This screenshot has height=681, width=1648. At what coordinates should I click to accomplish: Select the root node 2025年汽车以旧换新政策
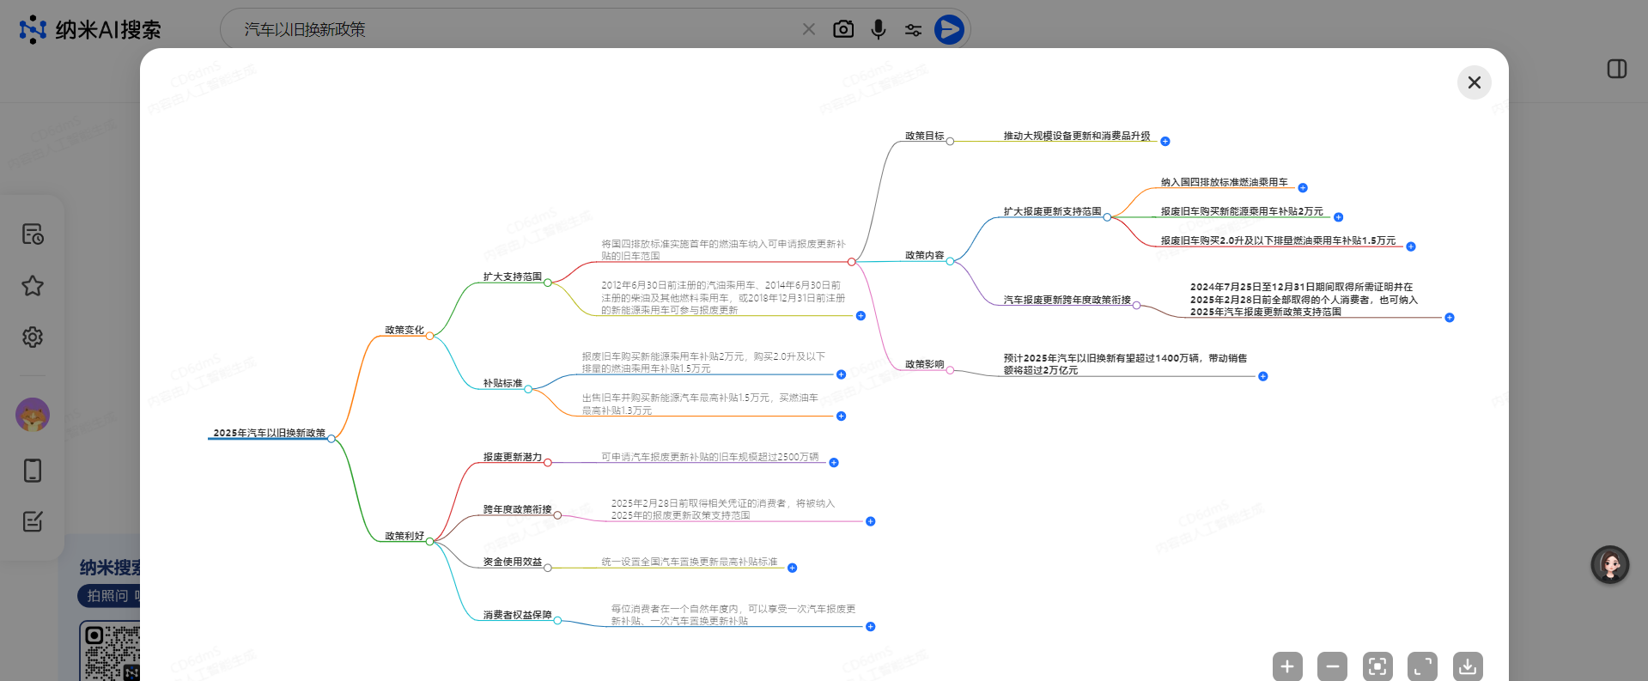[269, 433]
